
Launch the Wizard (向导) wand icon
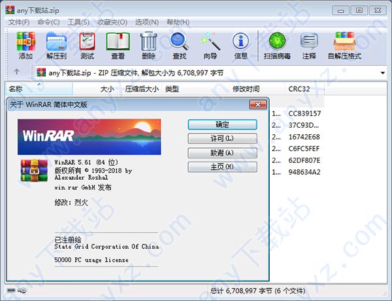210,46
